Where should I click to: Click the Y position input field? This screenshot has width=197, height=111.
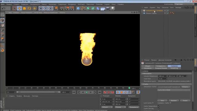click(107, 101)
